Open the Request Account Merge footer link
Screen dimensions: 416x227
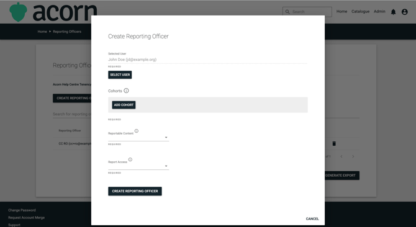(x=26, y=218)
